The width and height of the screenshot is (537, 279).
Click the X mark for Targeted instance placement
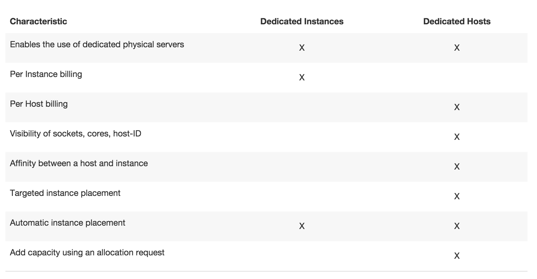pos(457,196)
